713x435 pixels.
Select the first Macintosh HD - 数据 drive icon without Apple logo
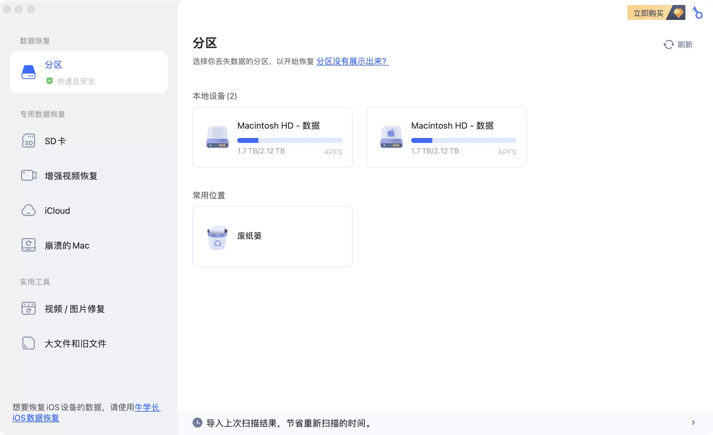217,137
